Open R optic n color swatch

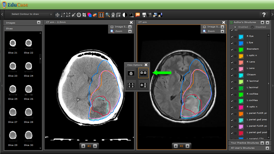[x=241, y=107]
